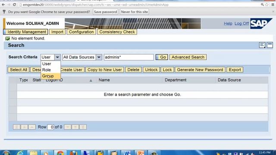Move down one row in the paginator
276x155 pixels.
pyautogui.click(x=68, y=127)
